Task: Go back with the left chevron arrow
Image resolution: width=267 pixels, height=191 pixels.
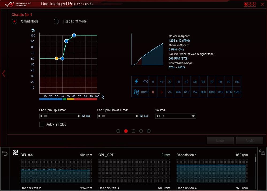Action: click(x=4, y=74)
